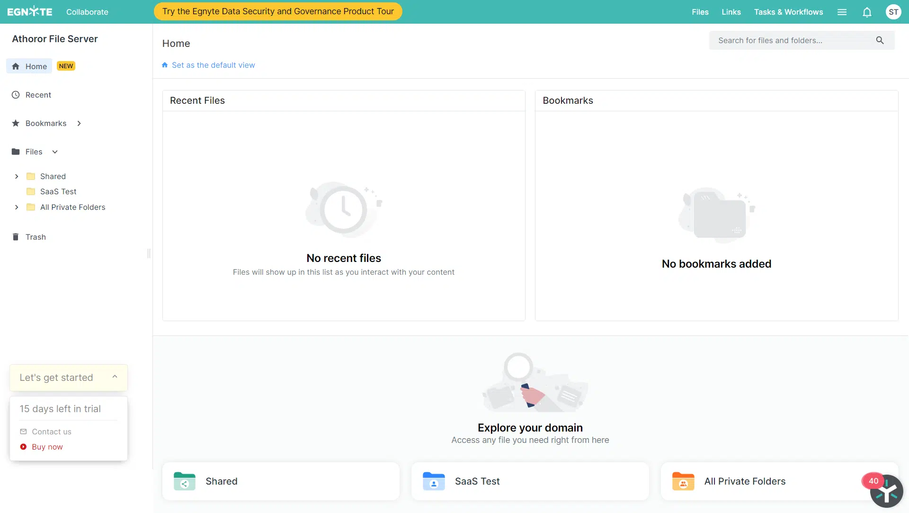Image resolution: width=909 pixels, height=513 pixels.
Task: Click Collaborate label in the header
Action: tap(87, 12)
